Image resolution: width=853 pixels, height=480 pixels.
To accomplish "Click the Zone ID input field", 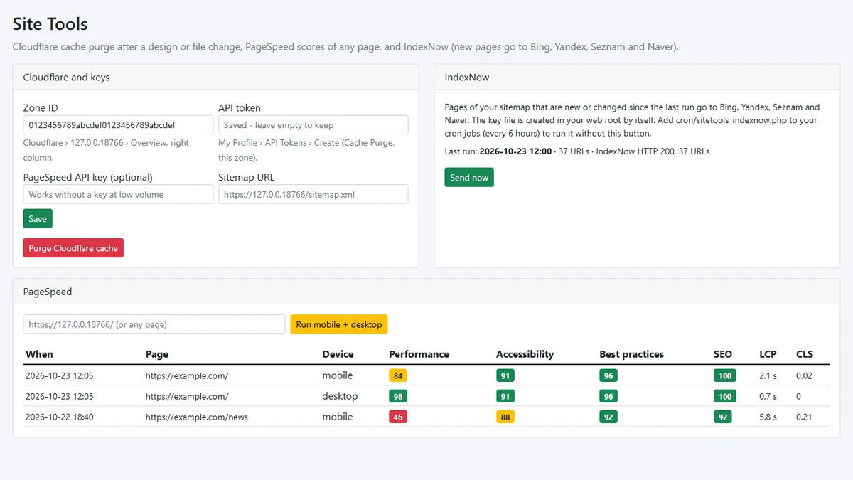I will pyautogui.click(x=118, y=125).
